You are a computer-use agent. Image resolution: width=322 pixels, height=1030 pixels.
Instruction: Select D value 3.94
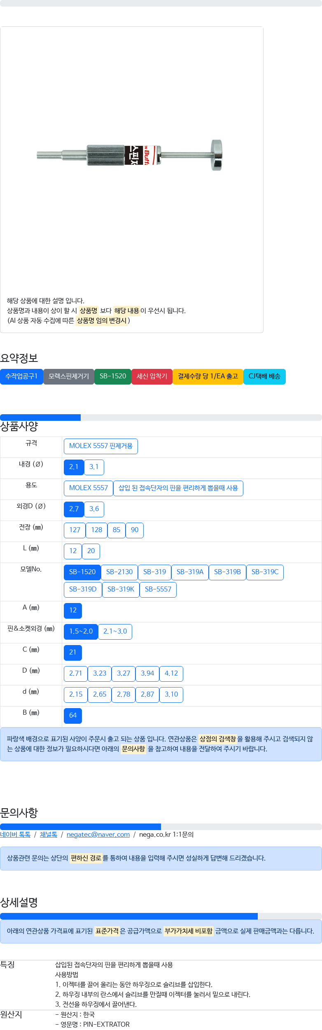pos(147,673)
